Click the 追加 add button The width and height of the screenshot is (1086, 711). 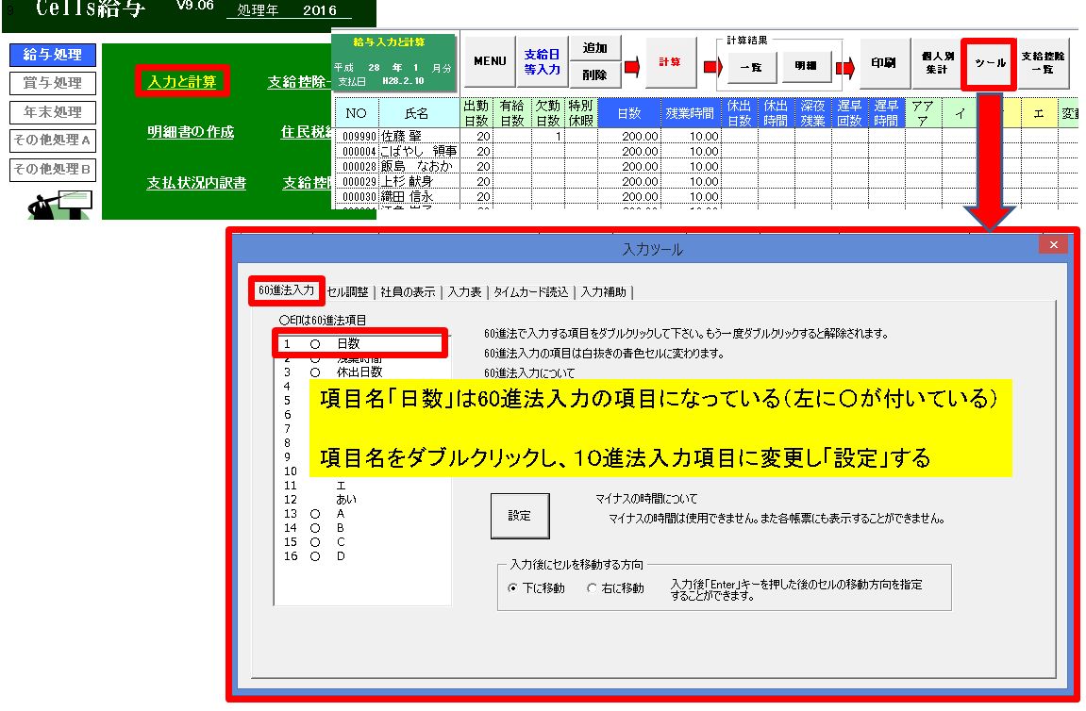[x=594, y=49]
